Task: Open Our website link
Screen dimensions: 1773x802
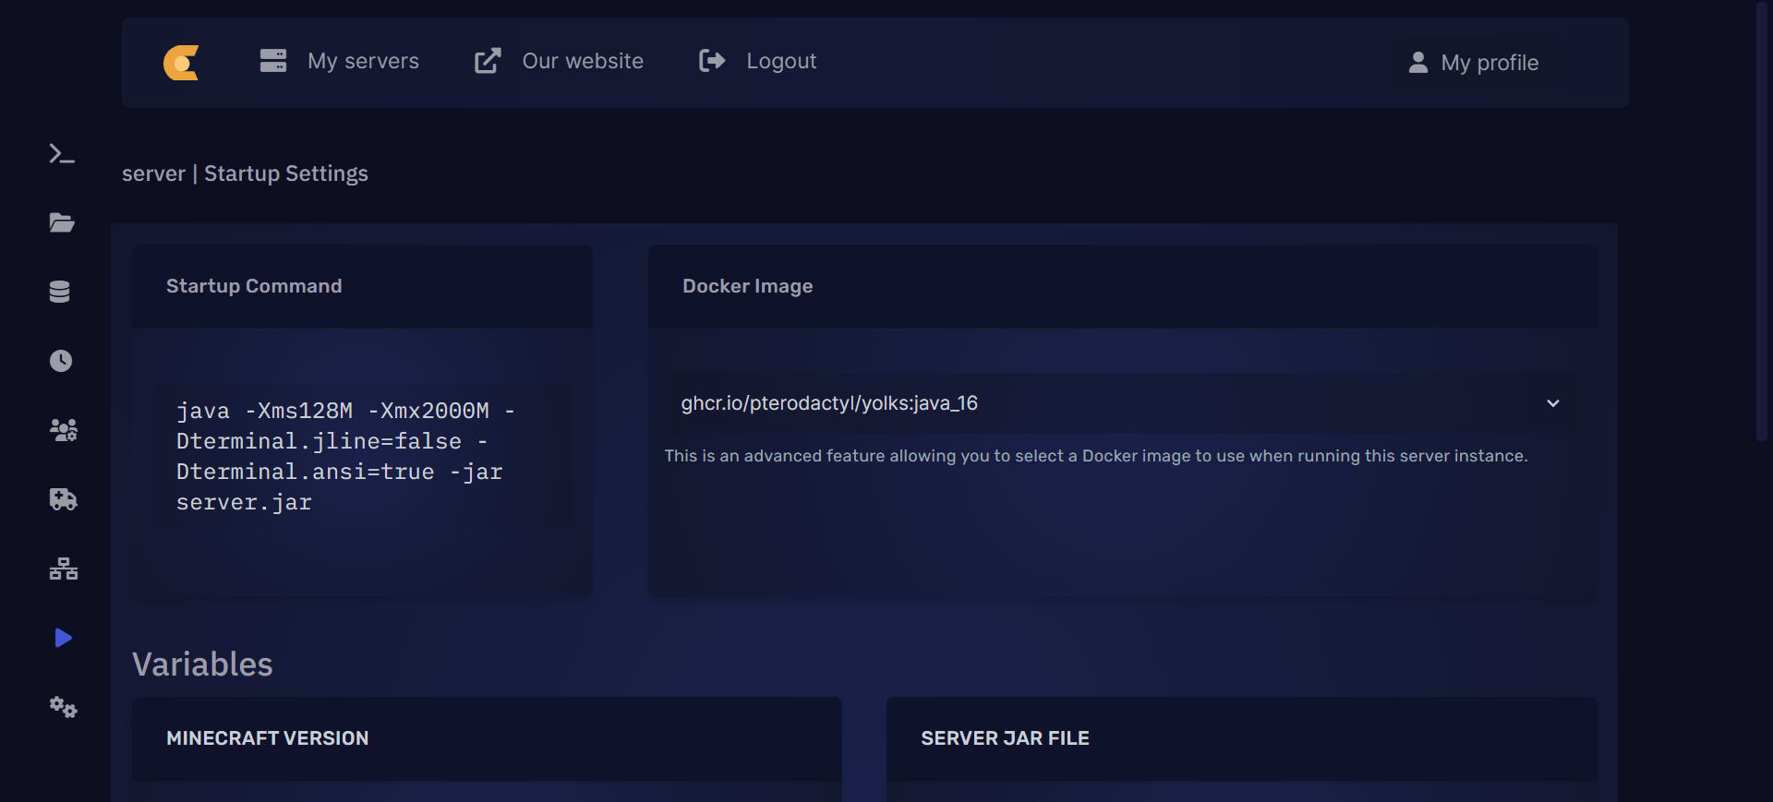Action: [559, 62]
